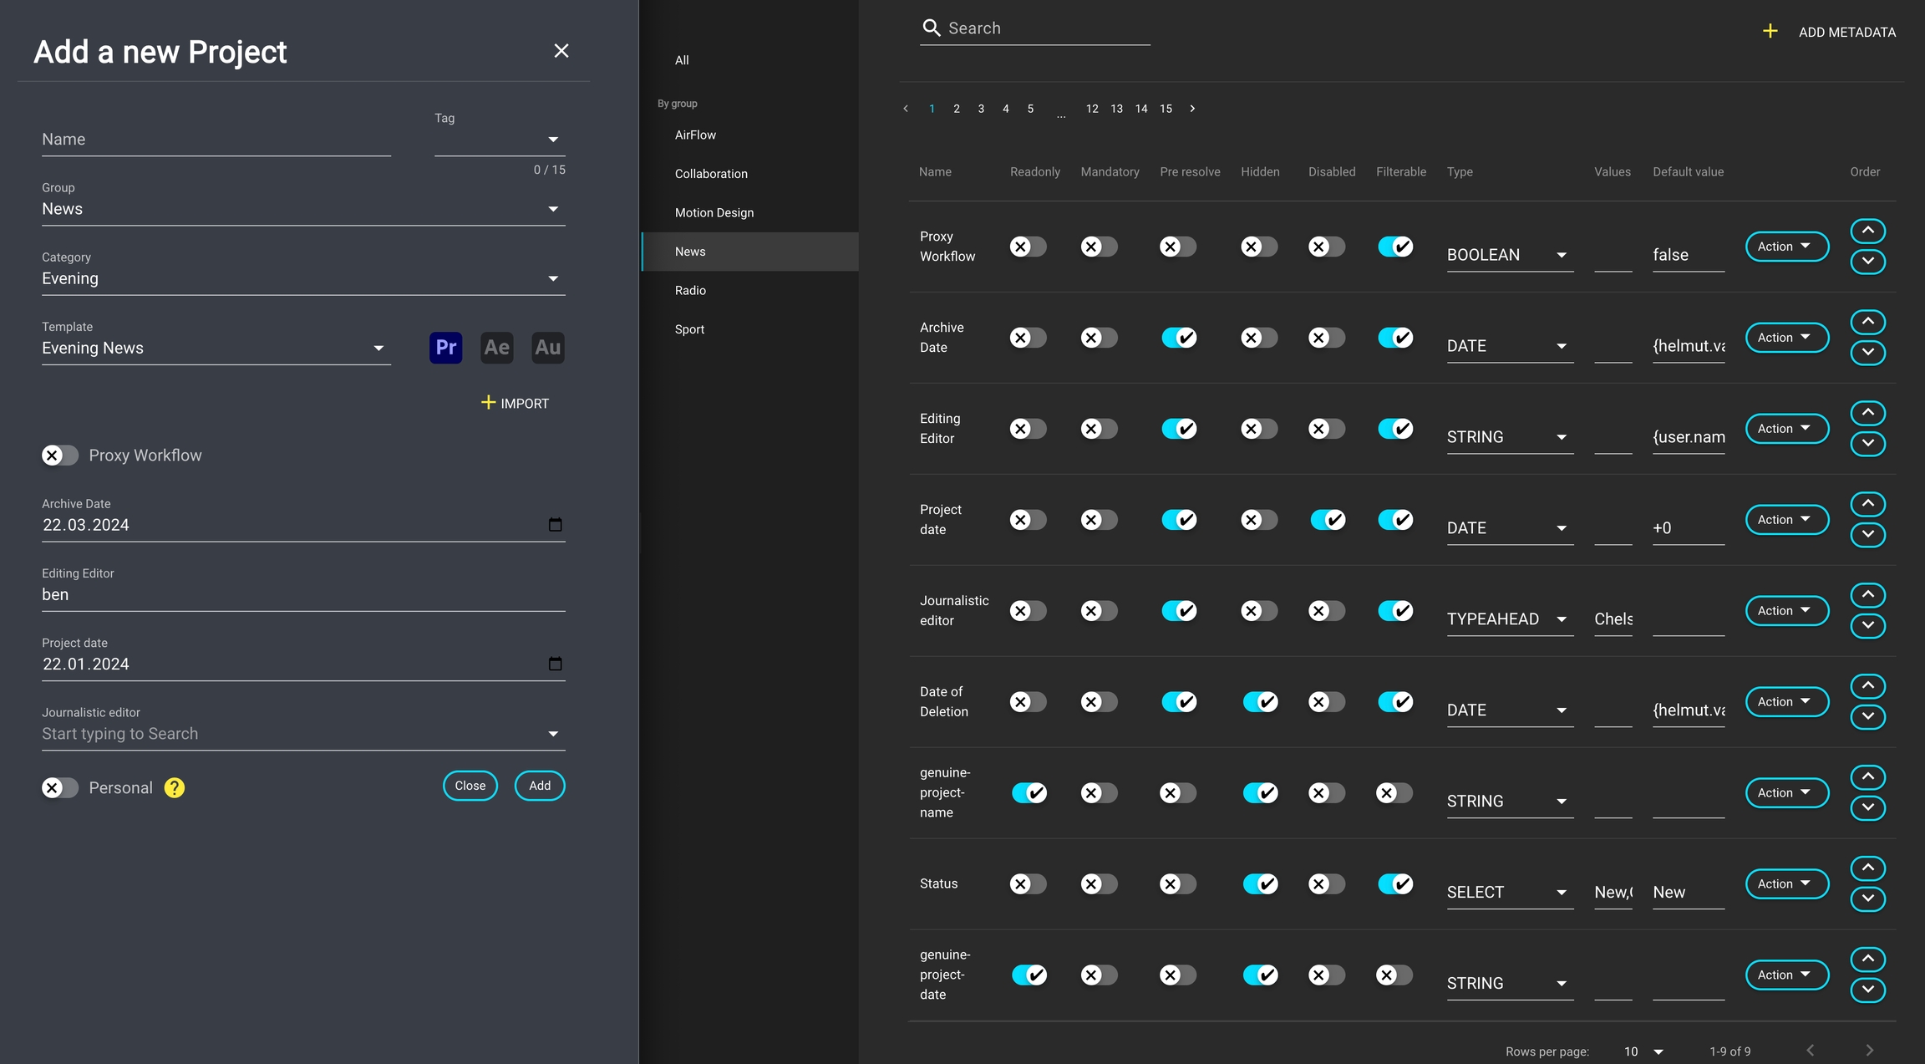Select the After Effects template icon

(496, 347)
